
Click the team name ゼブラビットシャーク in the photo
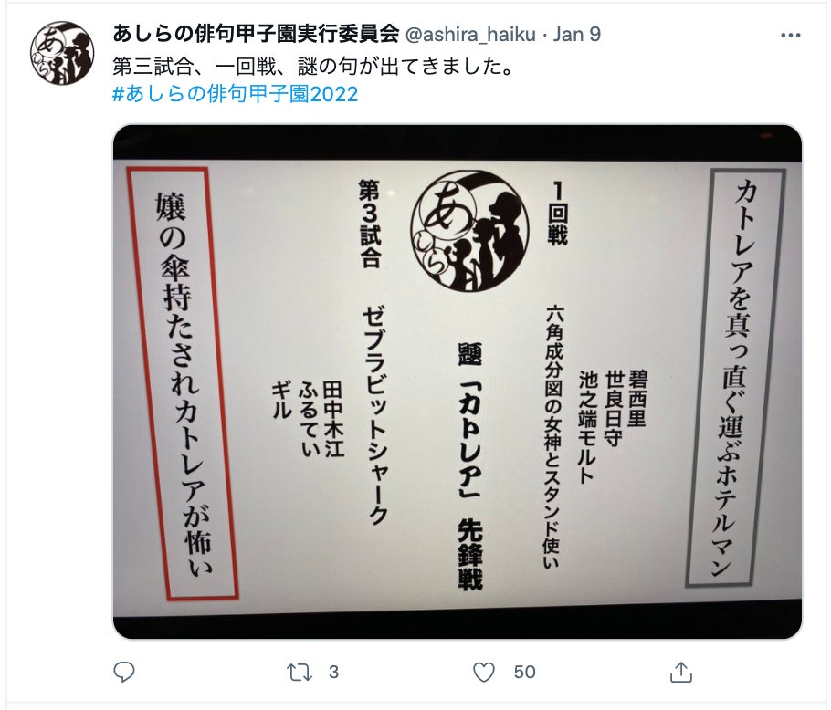pos(375,417)
